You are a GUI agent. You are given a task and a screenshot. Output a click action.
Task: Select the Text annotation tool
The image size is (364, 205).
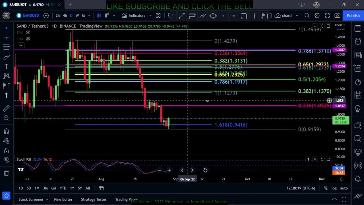6,67
